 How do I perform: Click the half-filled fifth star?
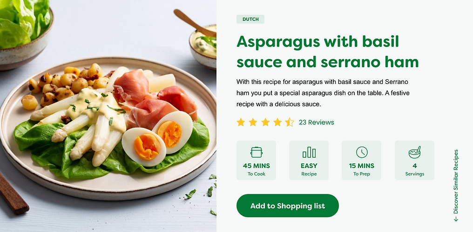(289, 122)
